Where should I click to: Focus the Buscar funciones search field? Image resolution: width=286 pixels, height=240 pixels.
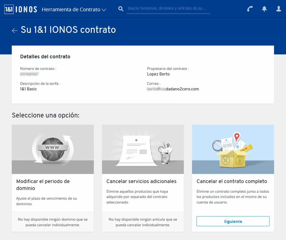pos(168,9)
